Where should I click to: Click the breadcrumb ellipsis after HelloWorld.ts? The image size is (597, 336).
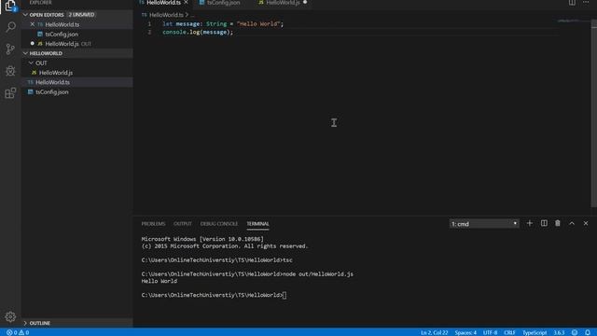click(193, 15)
